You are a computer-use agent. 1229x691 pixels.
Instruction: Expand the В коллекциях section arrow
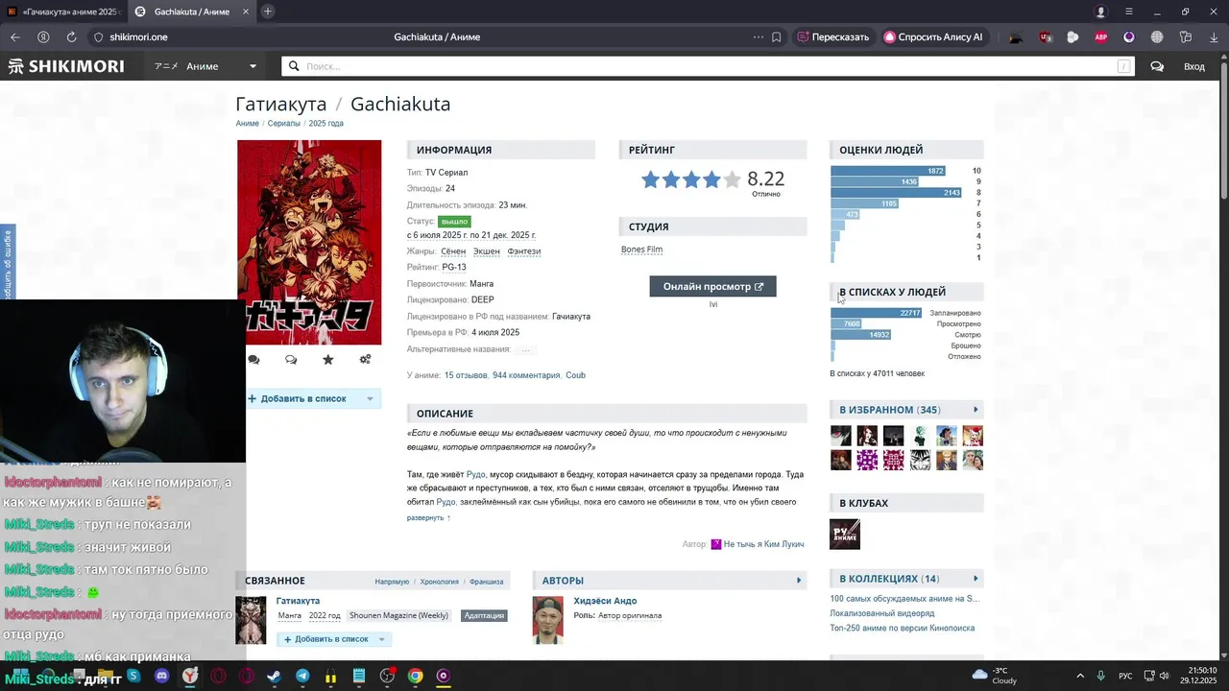(976, 579)
